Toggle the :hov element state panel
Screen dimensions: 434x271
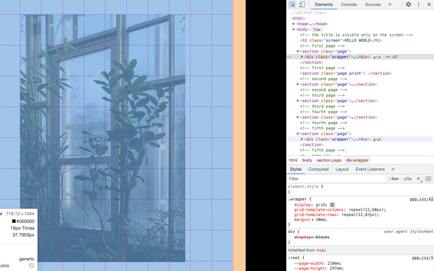coord(394,179)
